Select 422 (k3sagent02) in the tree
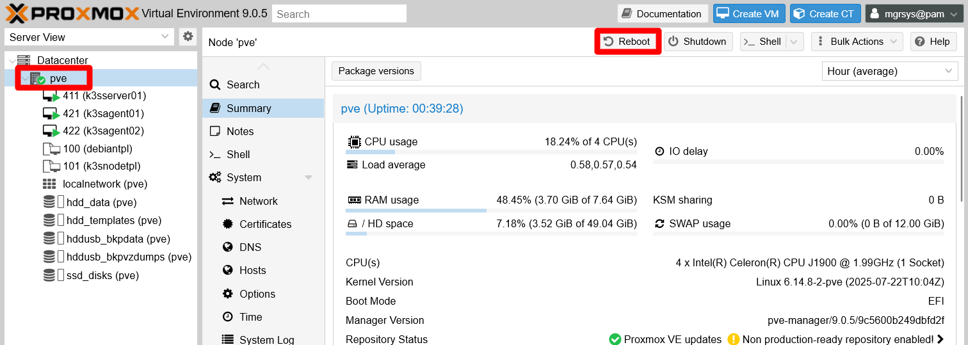 coord(103,131)
